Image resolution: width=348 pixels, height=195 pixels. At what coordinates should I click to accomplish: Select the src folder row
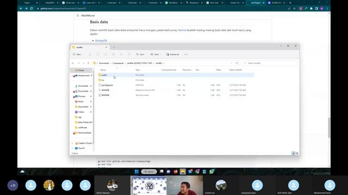[x=176, y=80]
